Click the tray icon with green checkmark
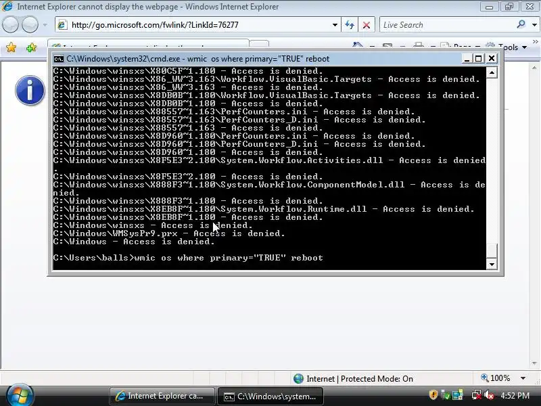 tap(446, 394)
